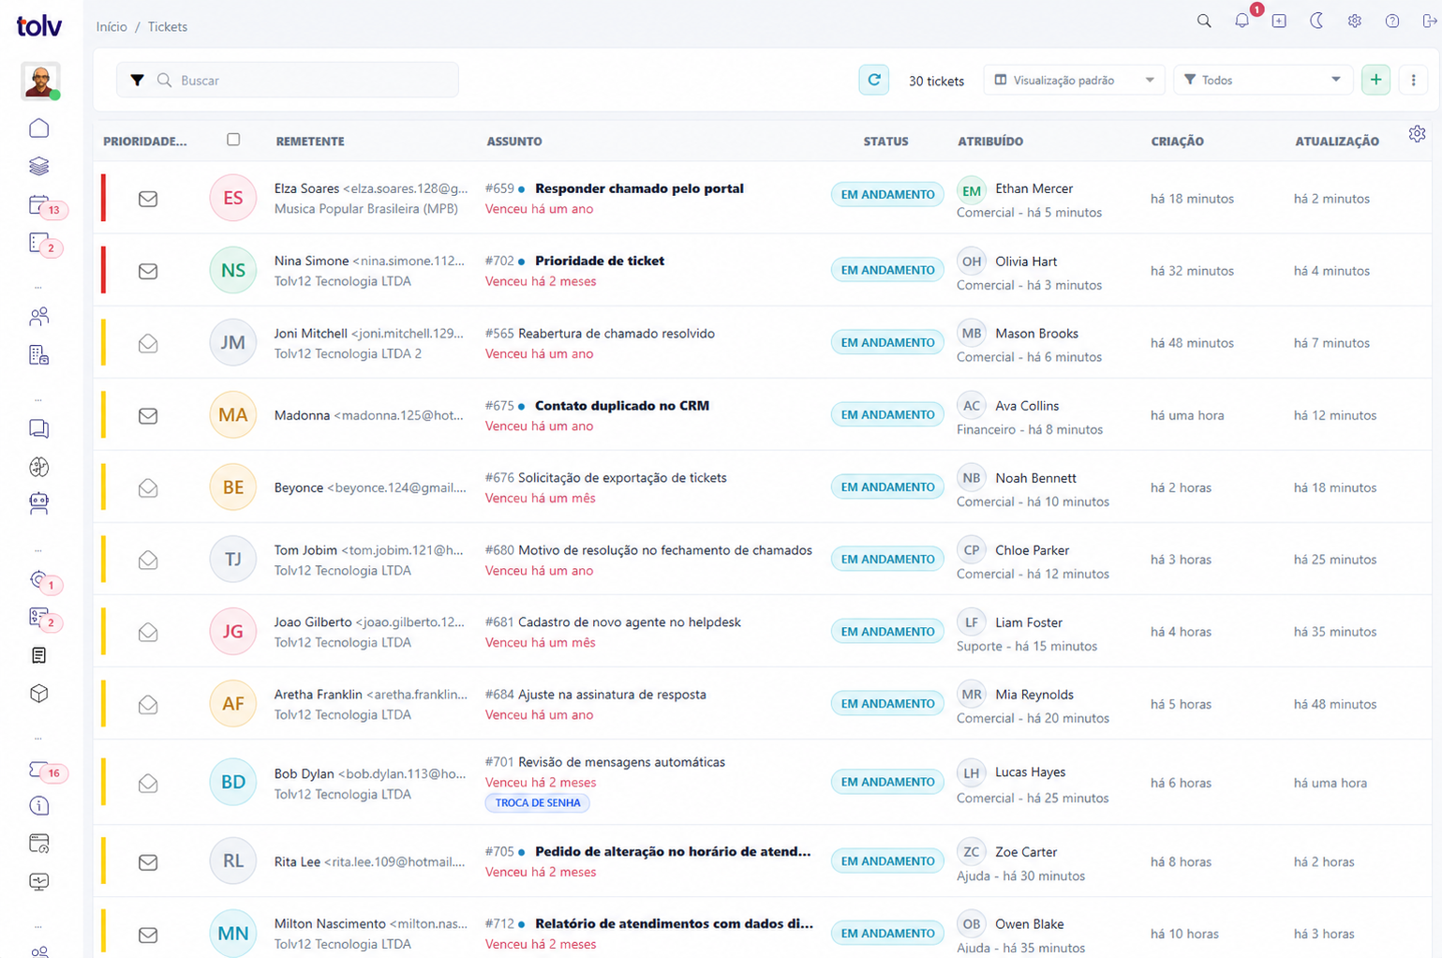Image resolution: width=1442 pixels, height=958 pixels.
Task: Open the chat bubbles sidebar icon
Action: click(38, 428)
